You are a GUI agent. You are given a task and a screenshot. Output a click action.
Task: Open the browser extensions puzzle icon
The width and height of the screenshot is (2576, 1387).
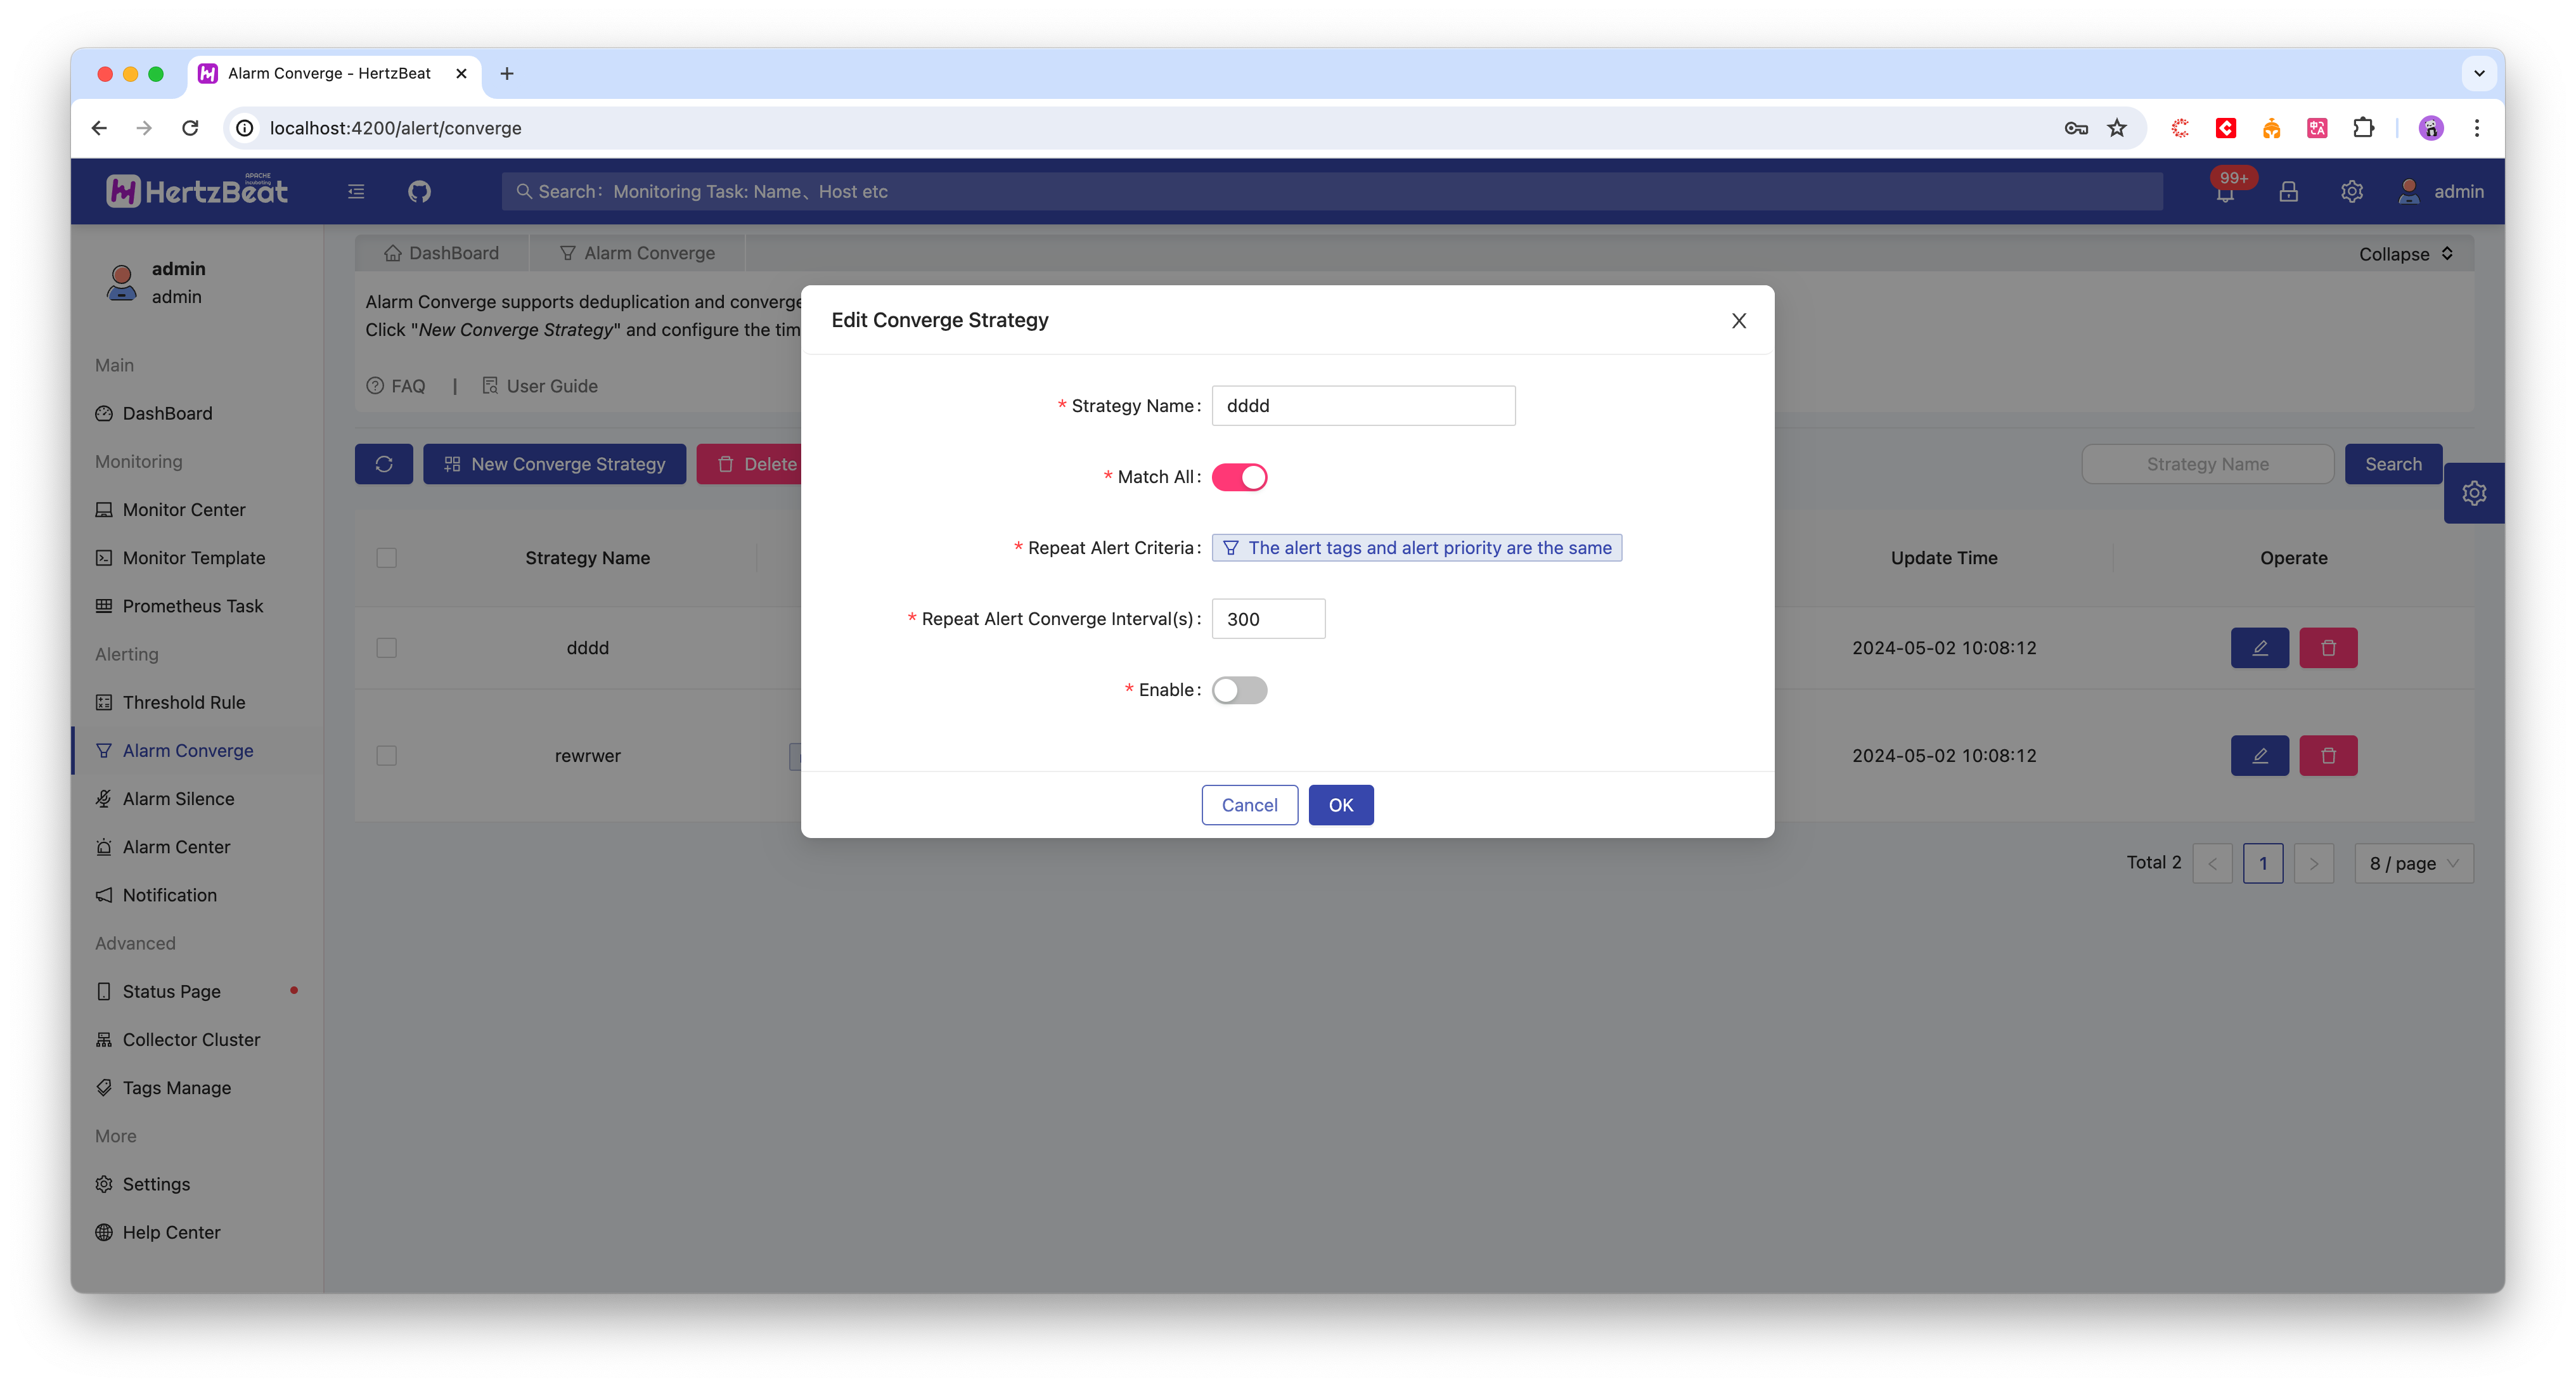tap(2364, 128)
